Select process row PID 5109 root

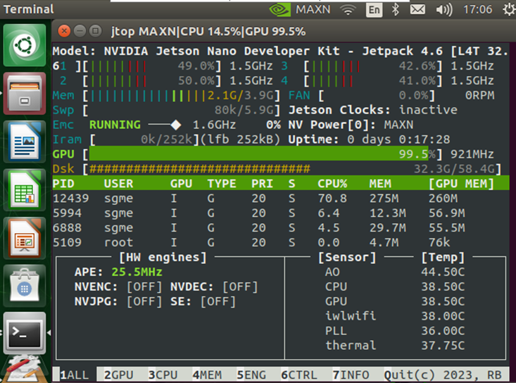tap(281, 242)
